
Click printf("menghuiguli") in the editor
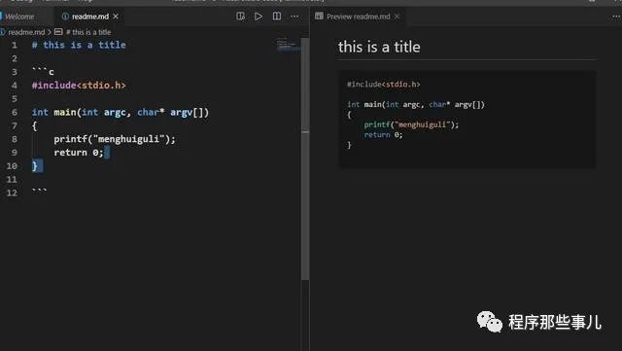coord(115,139)
